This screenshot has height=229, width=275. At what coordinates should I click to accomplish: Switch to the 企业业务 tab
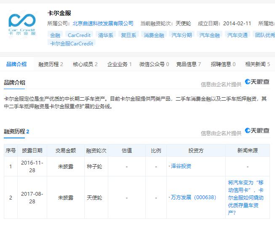[x=120, y=64]
